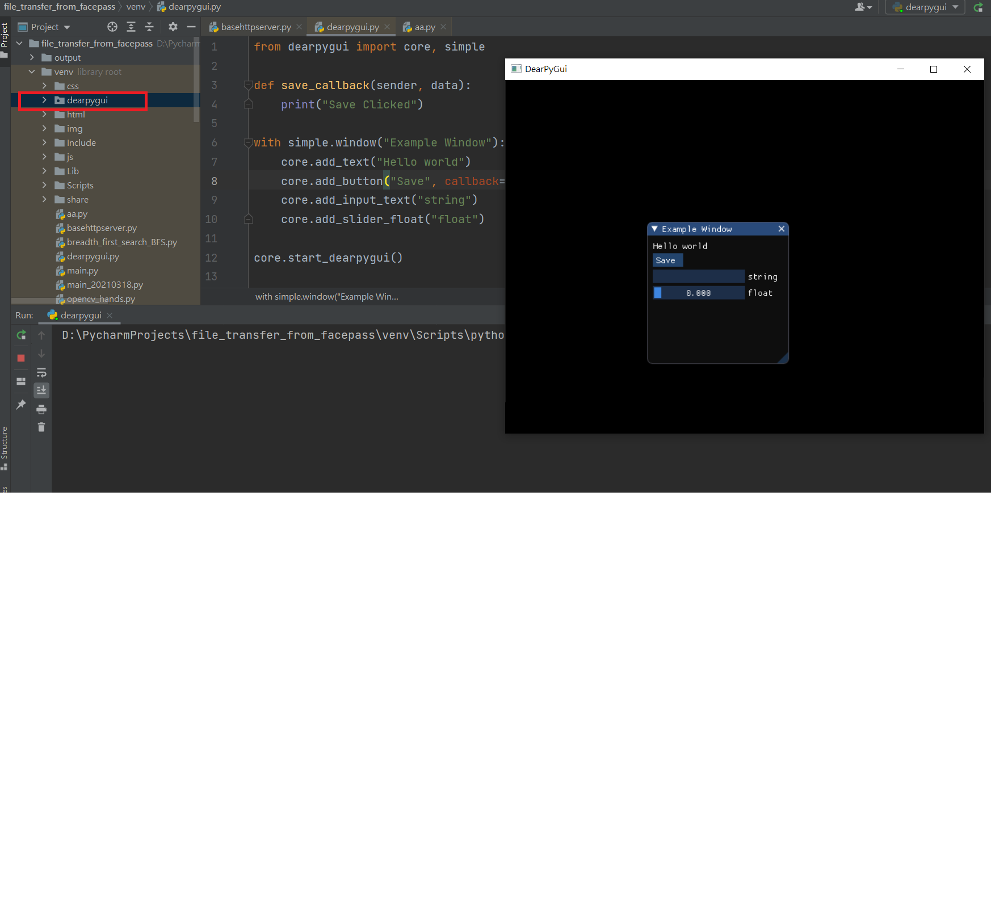Screen dimensions: 991x908
Task: Select Opened File with the target icon
Action: point(112,27)
